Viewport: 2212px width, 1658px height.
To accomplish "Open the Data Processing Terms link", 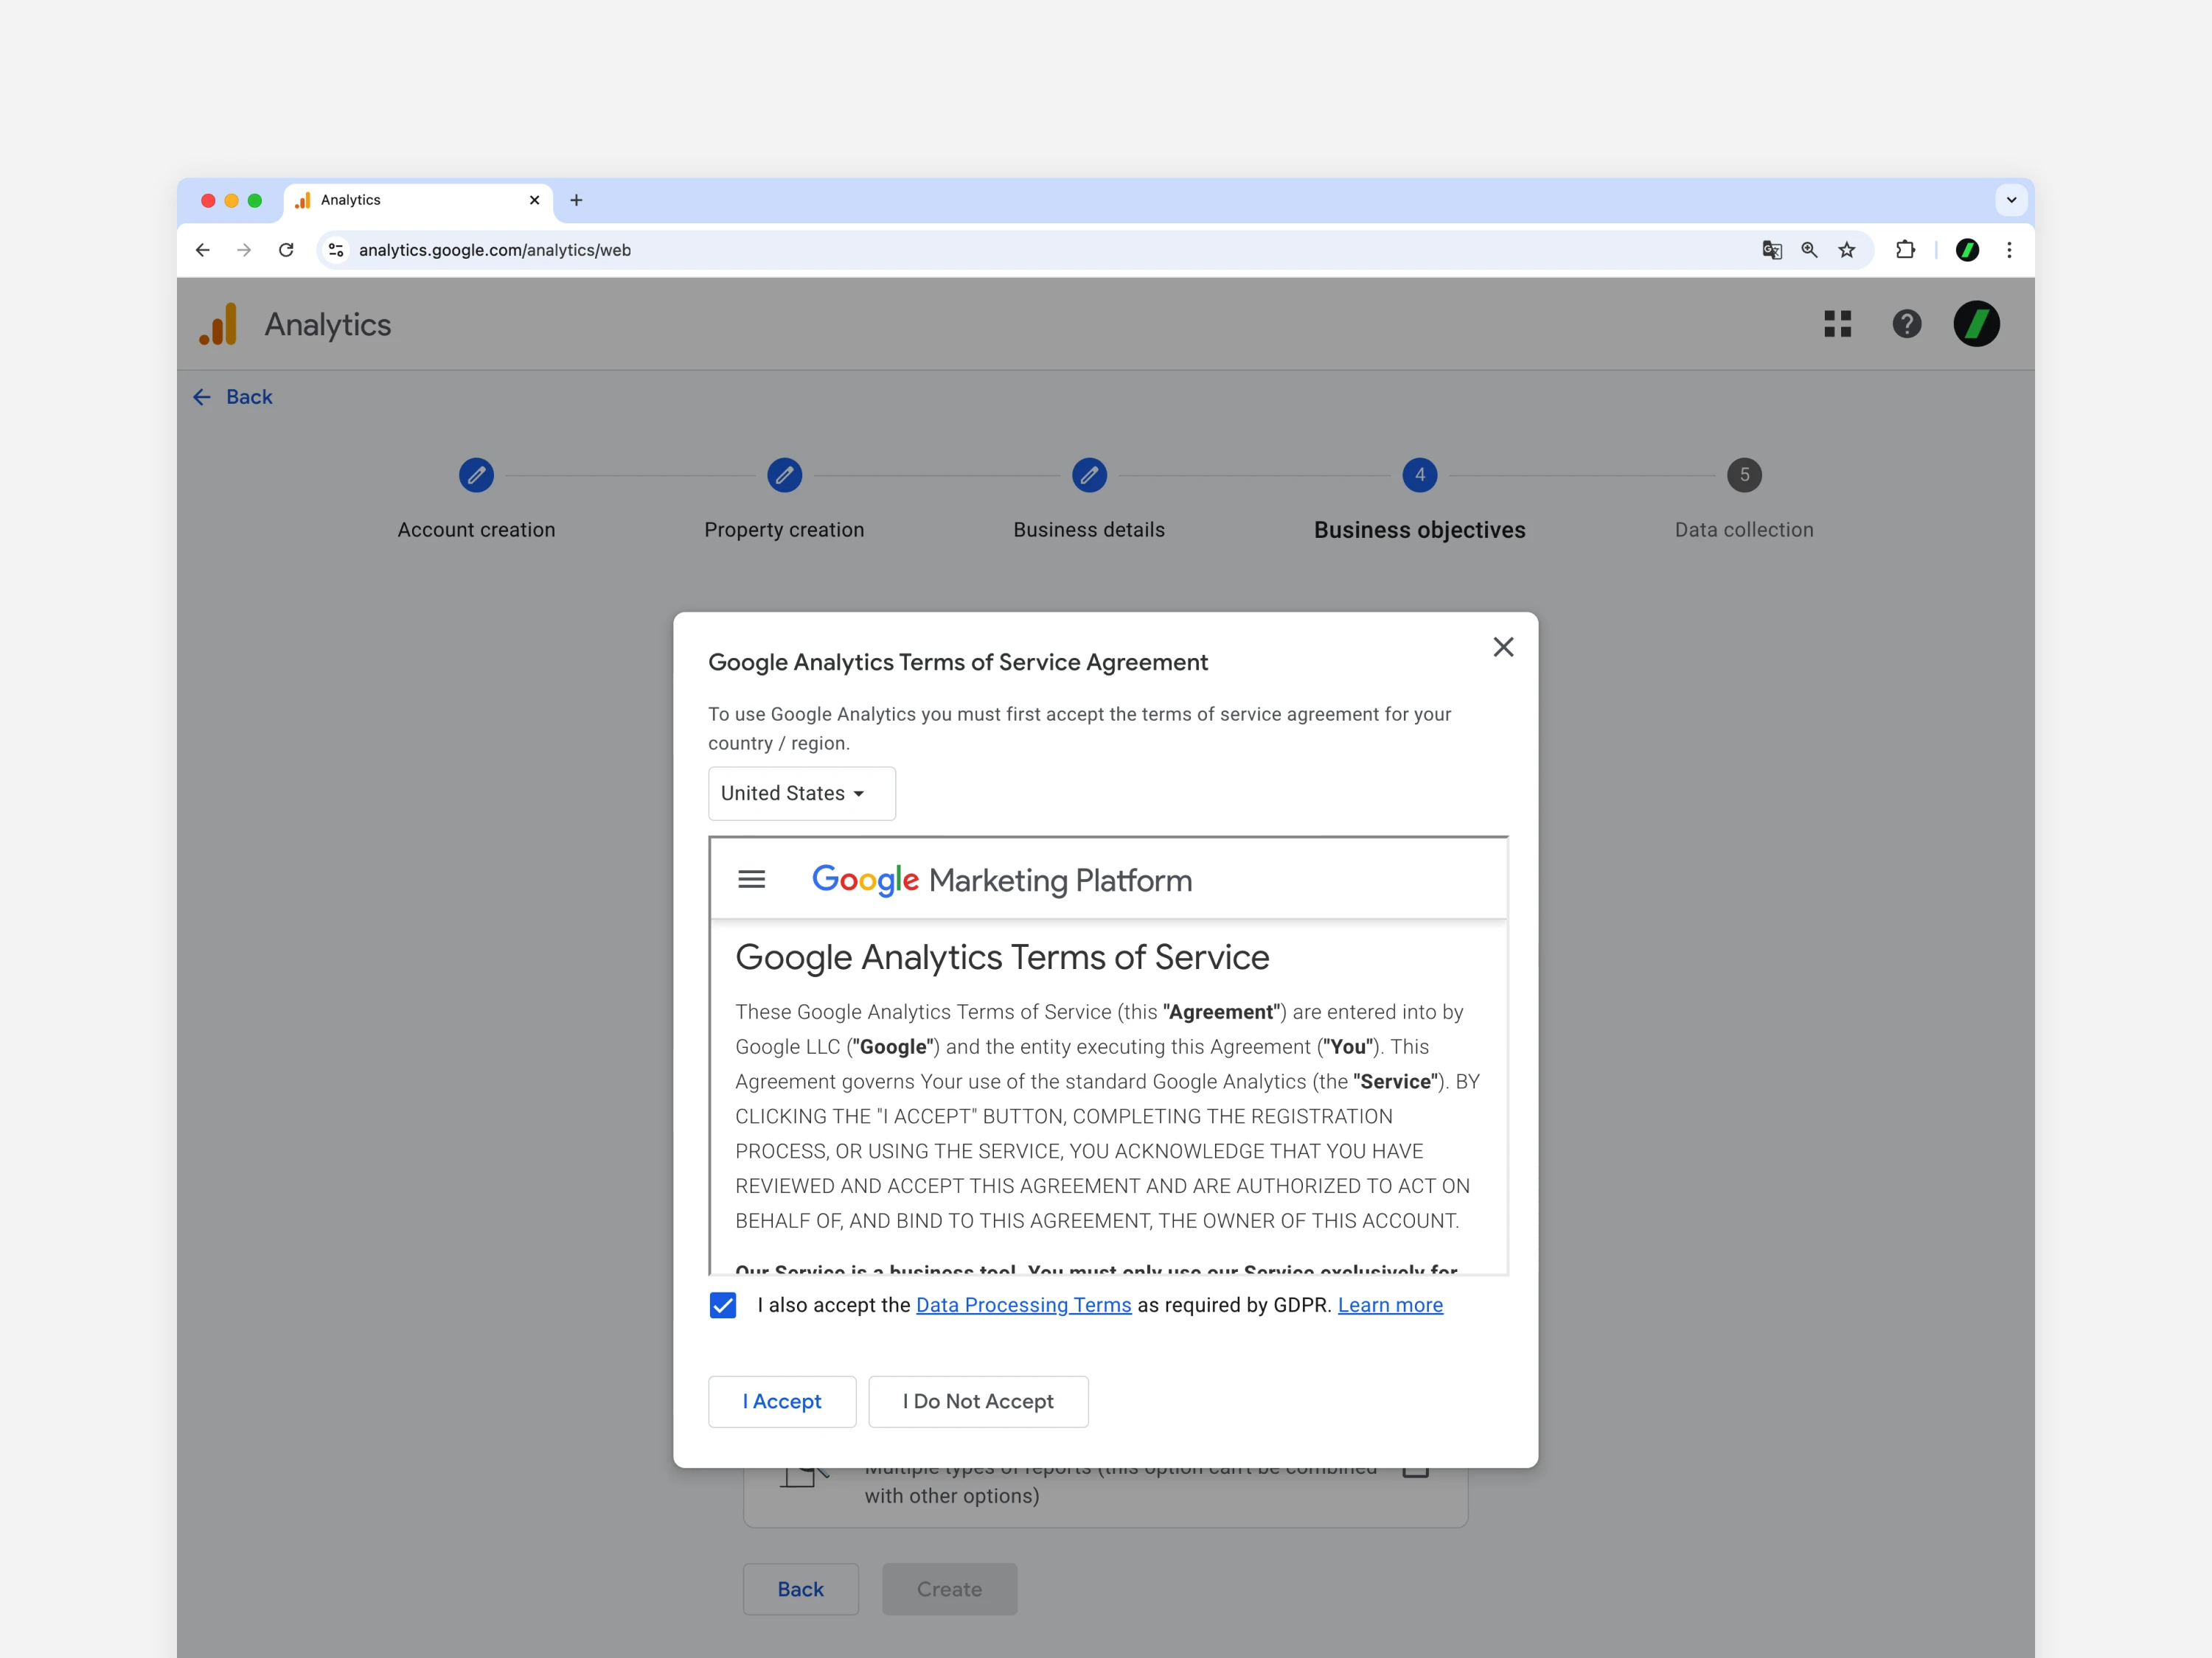I will (x=1023, y=1305).
